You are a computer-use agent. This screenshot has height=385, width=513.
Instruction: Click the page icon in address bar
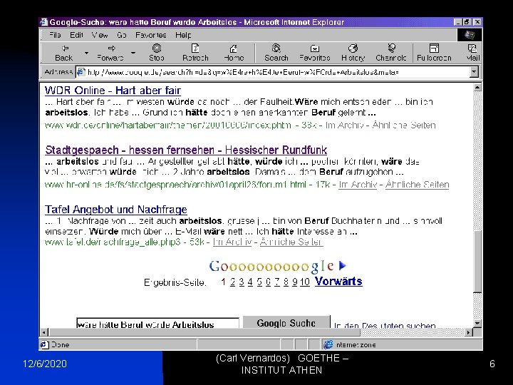[x=81, y=72]
